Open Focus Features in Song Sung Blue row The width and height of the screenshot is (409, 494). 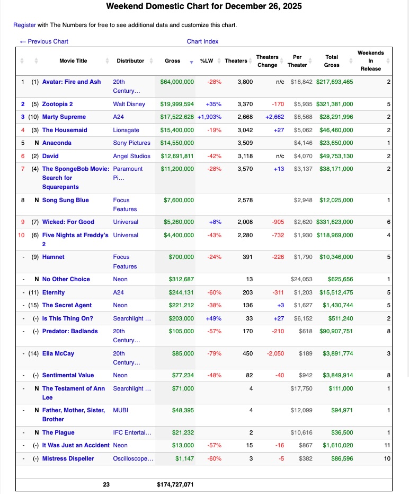[x=125, y=204]
